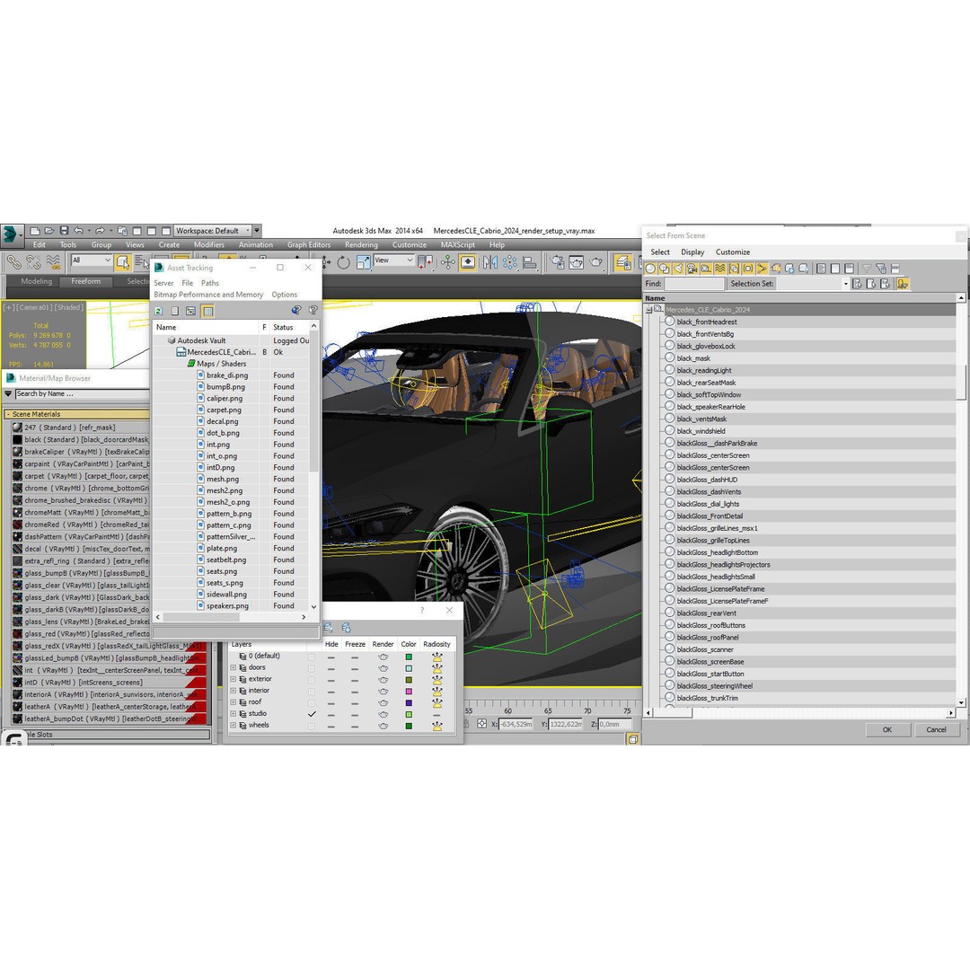
Task: Click Select and Link chain icon
Action: pos(13,262)
